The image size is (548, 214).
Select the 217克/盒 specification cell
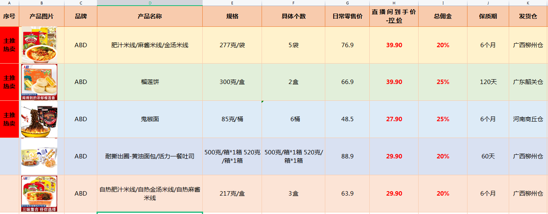click(x=232, y=194)
